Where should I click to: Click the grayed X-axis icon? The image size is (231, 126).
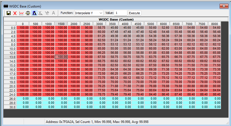pyautogui.click(x=41, y=13)
